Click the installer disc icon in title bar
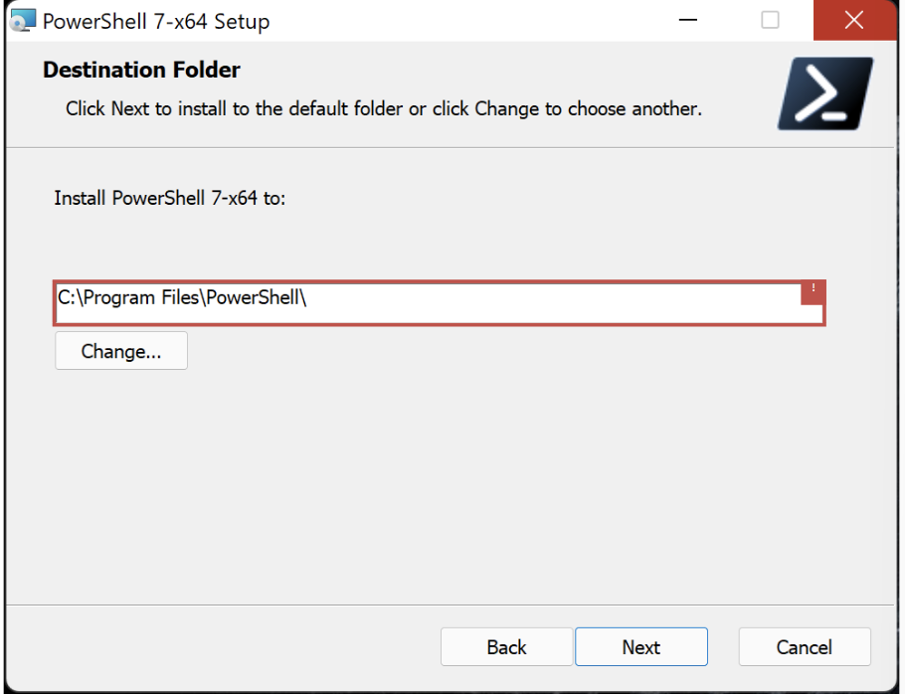 tap(21, 20)
